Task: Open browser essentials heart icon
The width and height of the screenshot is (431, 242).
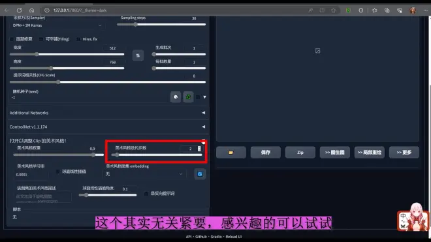Action: [400, 10]
